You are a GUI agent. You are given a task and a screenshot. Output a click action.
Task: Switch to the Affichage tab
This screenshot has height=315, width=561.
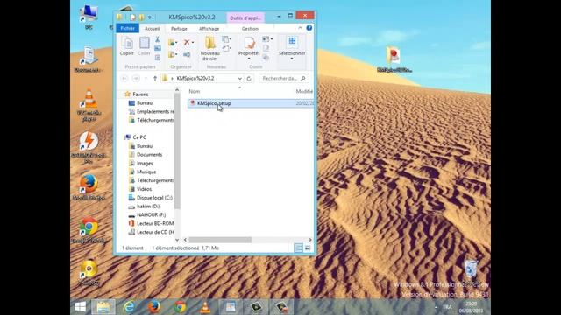point(209,29)
